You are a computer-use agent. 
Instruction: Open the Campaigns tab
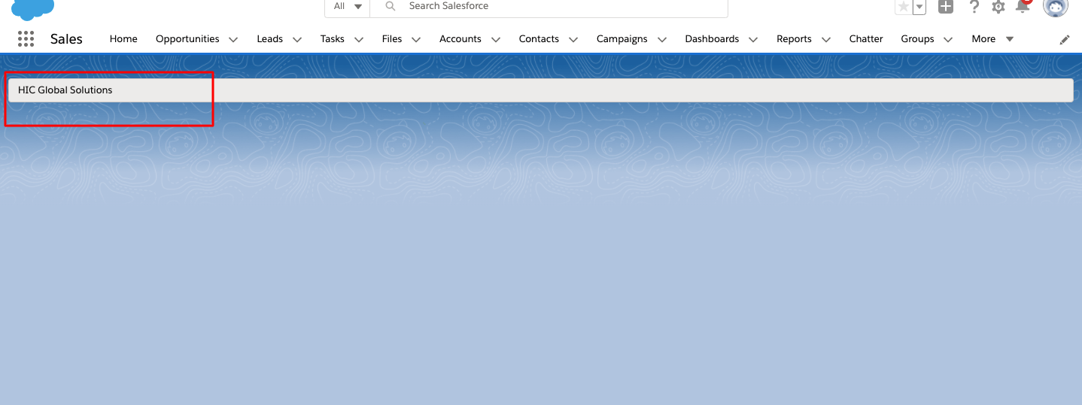622,39
